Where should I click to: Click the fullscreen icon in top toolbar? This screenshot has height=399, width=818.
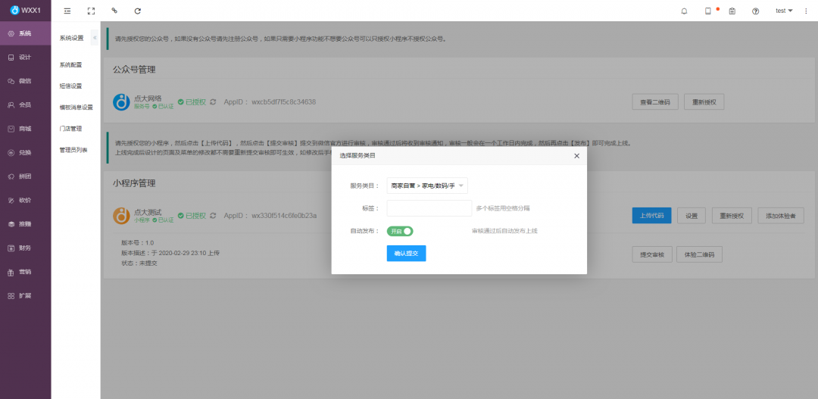pos(91,11)
